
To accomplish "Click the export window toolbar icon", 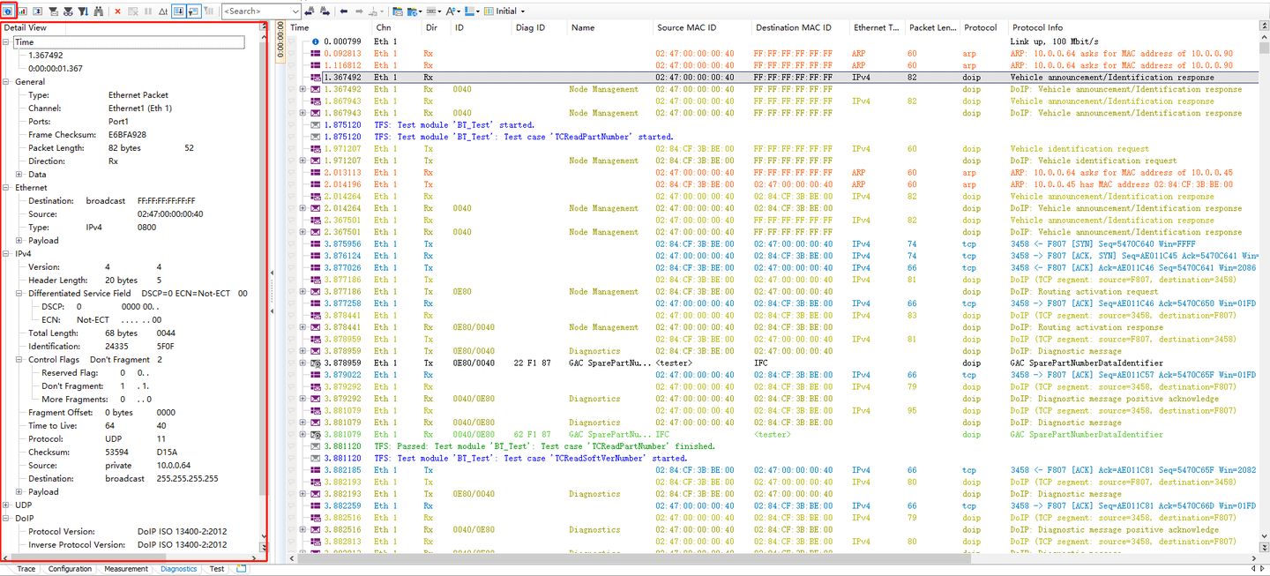I will tap(397, 11).
